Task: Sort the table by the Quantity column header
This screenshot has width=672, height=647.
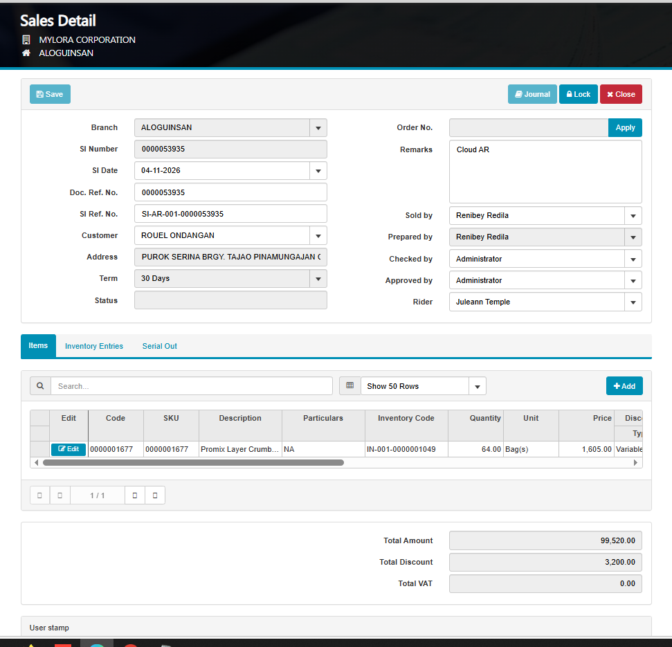Action: 484,418
